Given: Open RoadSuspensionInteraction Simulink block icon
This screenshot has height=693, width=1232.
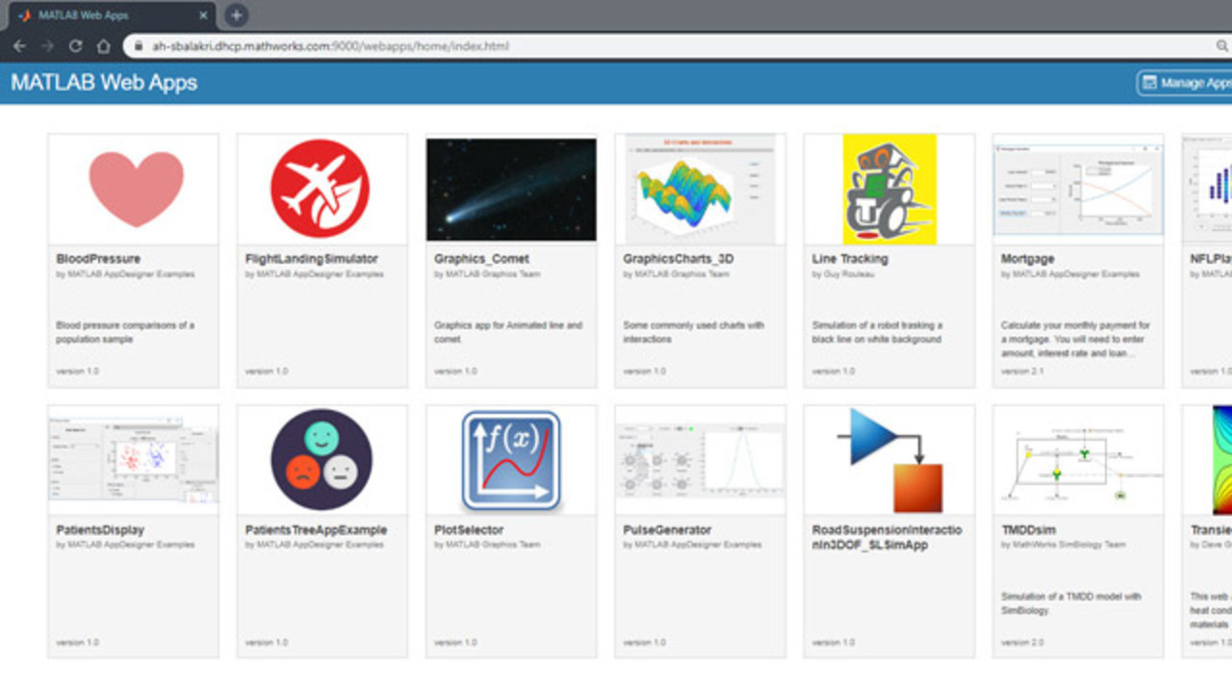Looking at the screenshot, I should [888, 460].
